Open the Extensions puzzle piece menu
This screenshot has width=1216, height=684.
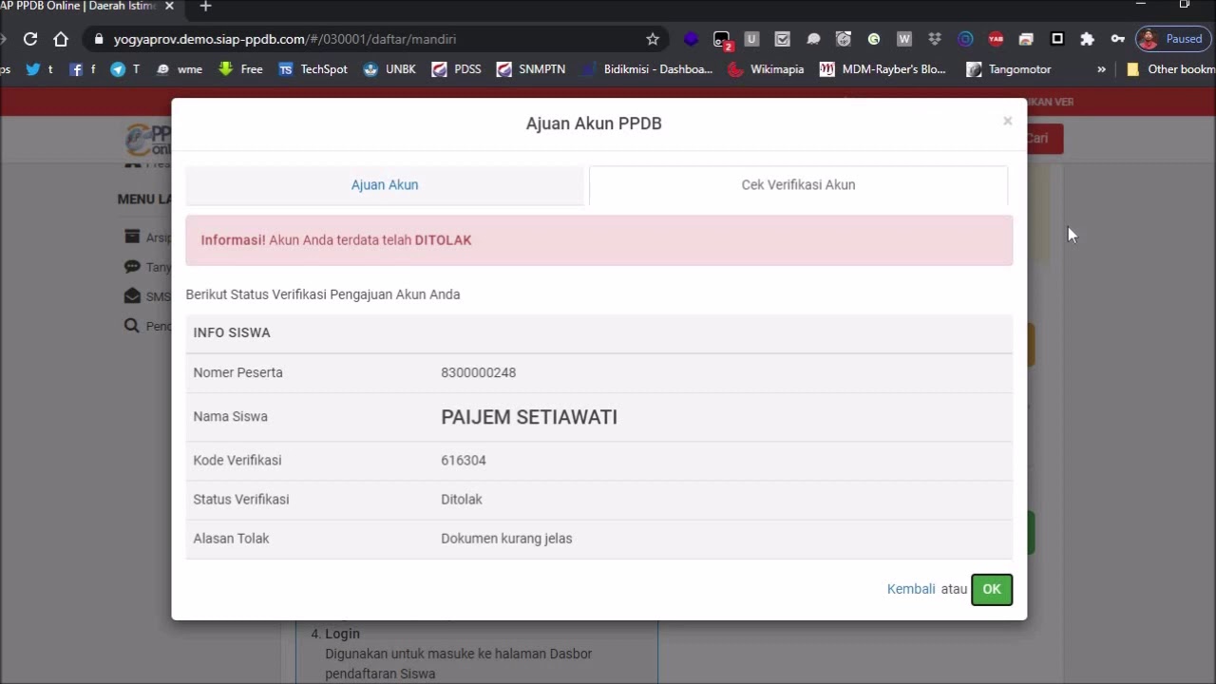[1087, 39]
